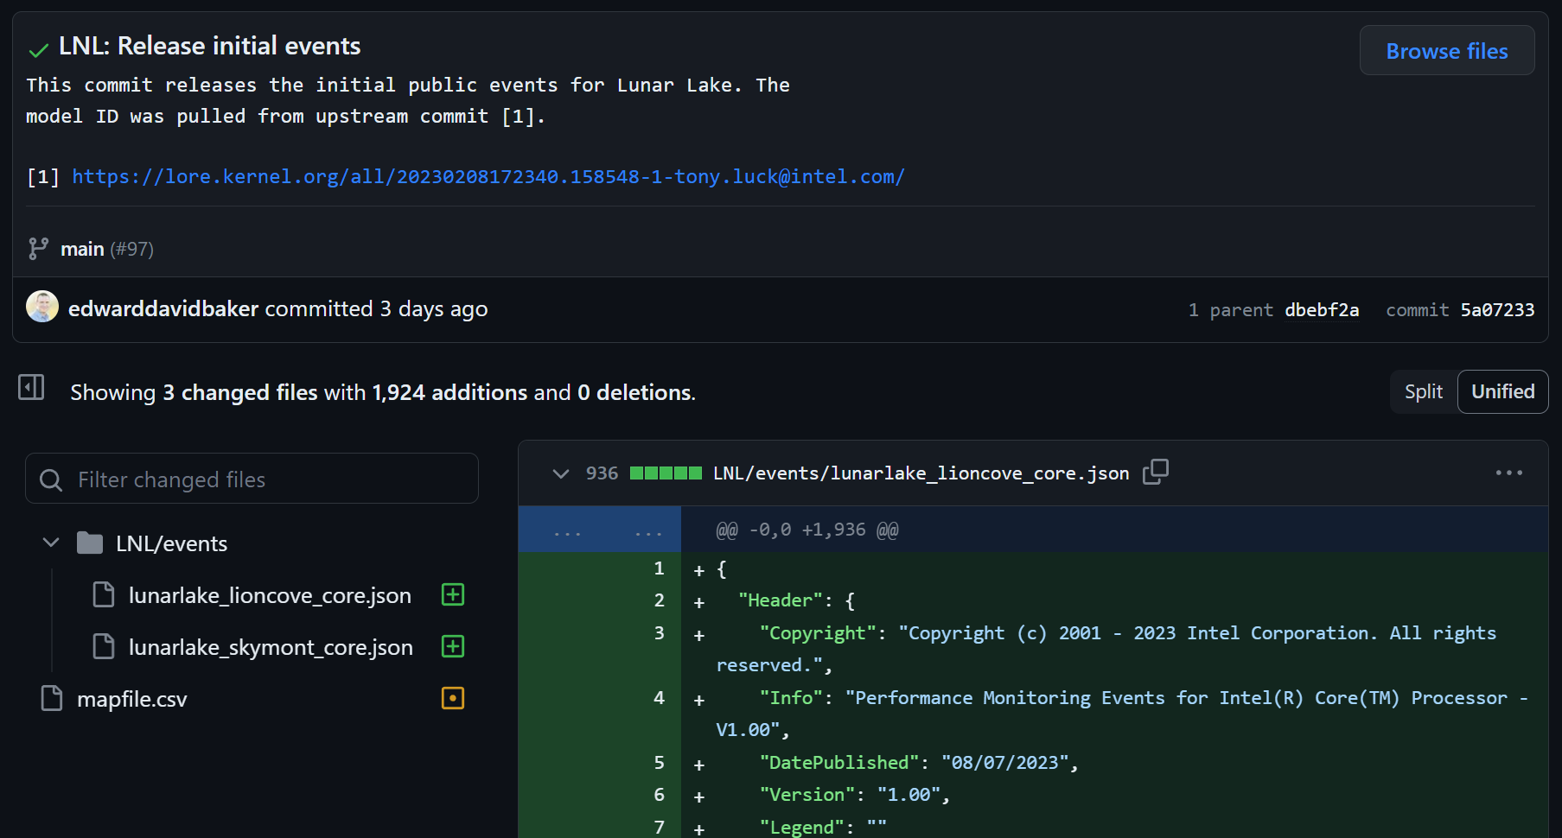
Task: Click the branch icon beside main
Action: (38, 249)
